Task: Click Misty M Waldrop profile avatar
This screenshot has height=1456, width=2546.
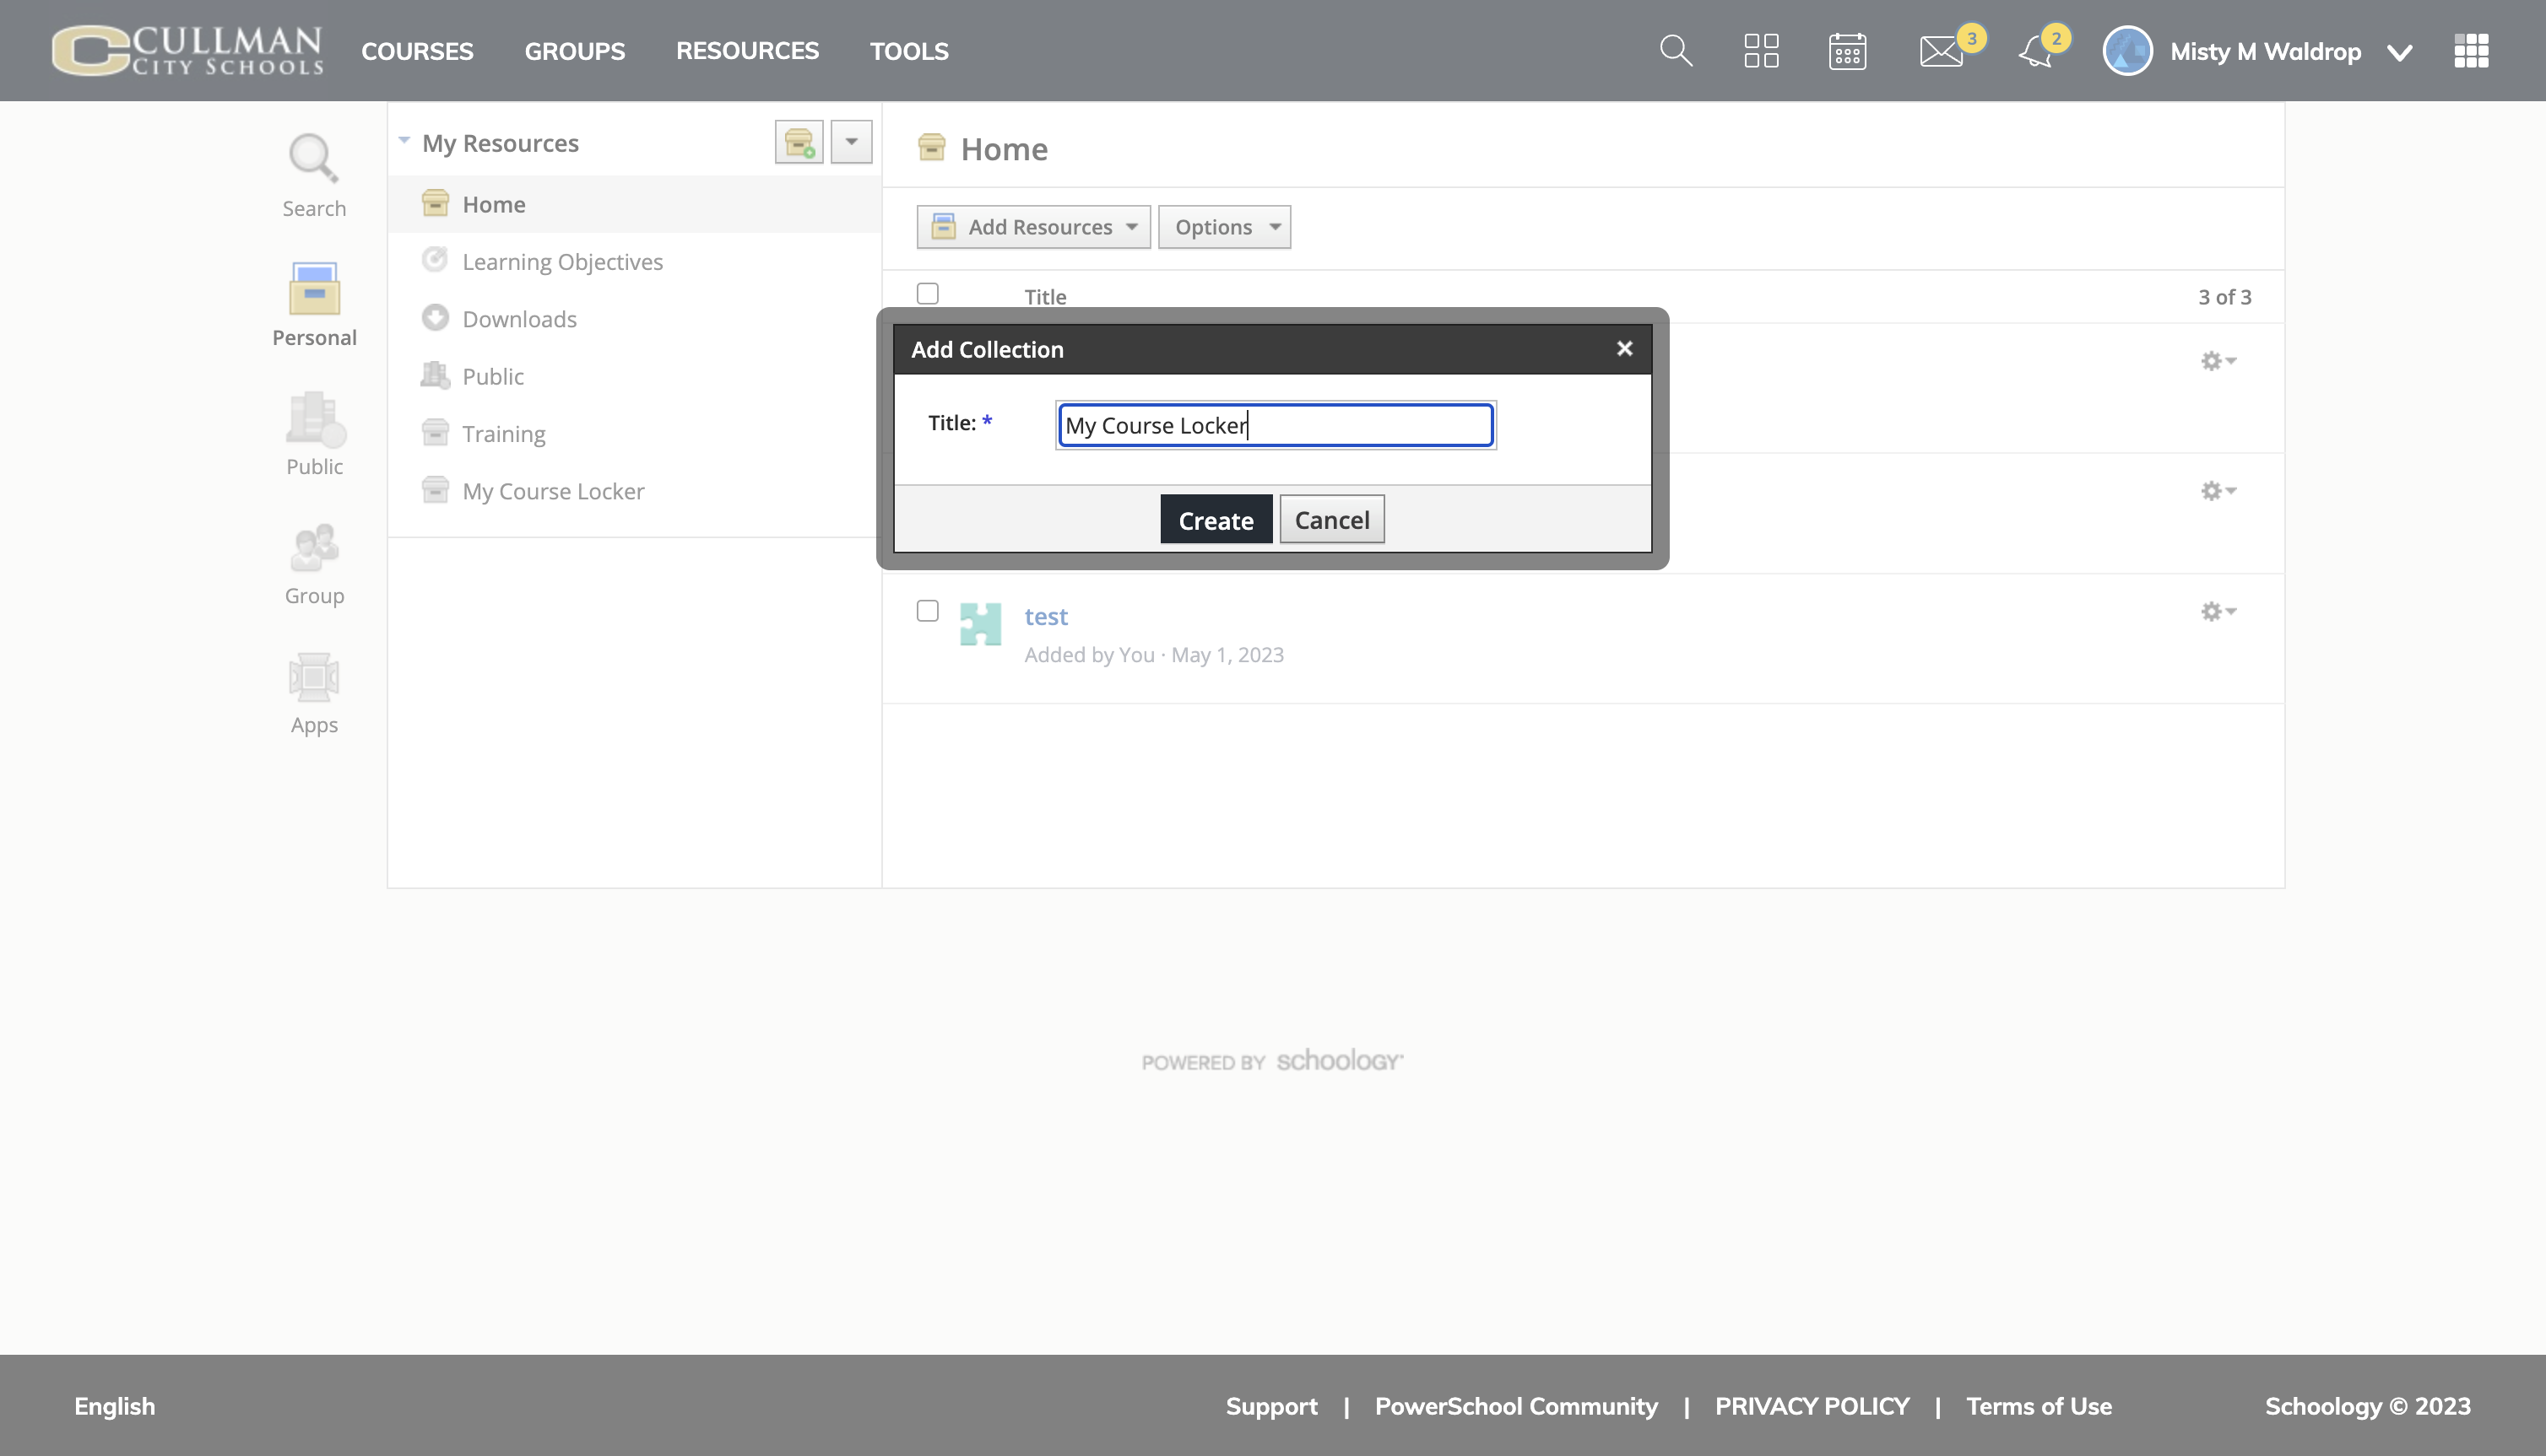Action: [x=2126, y=51]
